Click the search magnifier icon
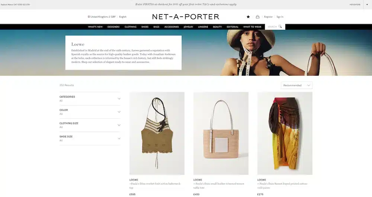Viewport: 372px width, 197px height. pos(280,26)
